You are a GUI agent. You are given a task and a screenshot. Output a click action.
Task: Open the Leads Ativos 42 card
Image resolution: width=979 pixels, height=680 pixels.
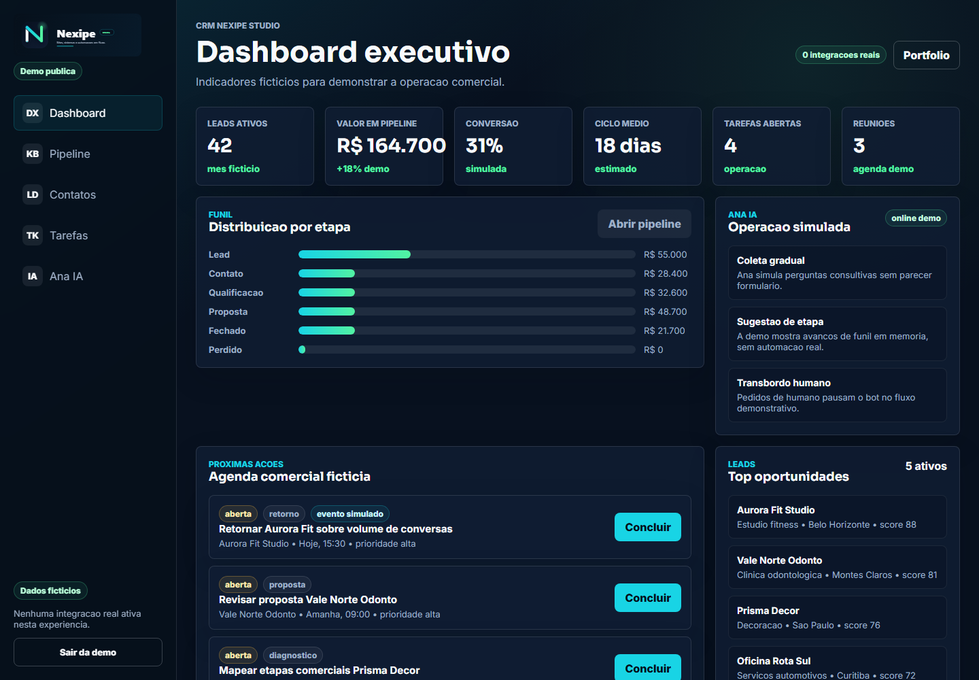255,146
